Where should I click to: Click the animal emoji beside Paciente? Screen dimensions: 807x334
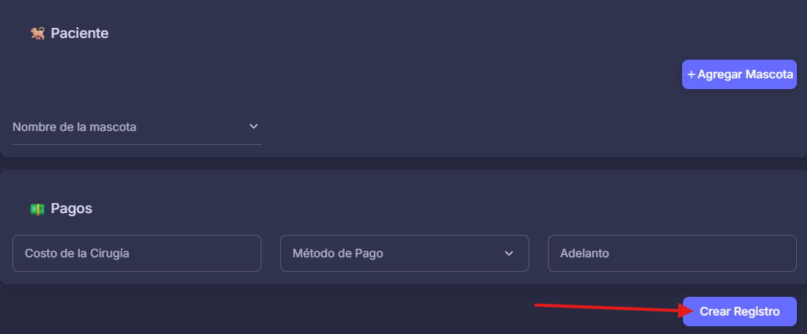click(x=37, y=33)
